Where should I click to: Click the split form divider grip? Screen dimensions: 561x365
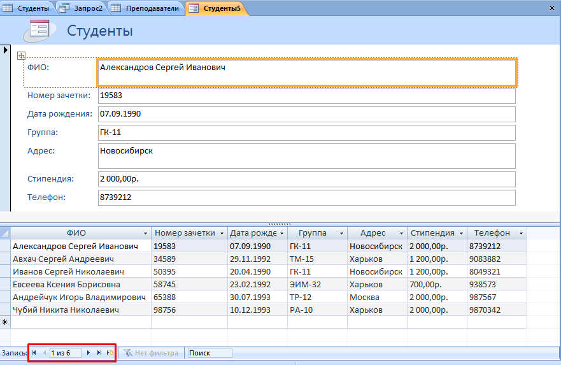pos(280,224)
